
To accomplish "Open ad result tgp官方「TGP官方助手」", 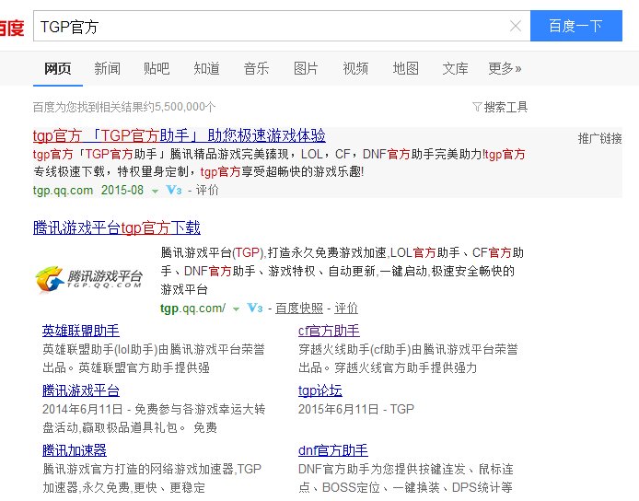I will click(x=179, y=135).
